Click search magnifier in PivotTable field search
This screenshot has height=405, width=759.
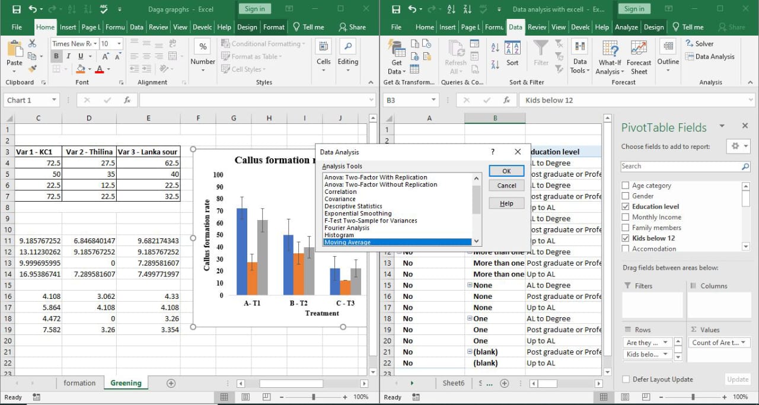point(745,167)
